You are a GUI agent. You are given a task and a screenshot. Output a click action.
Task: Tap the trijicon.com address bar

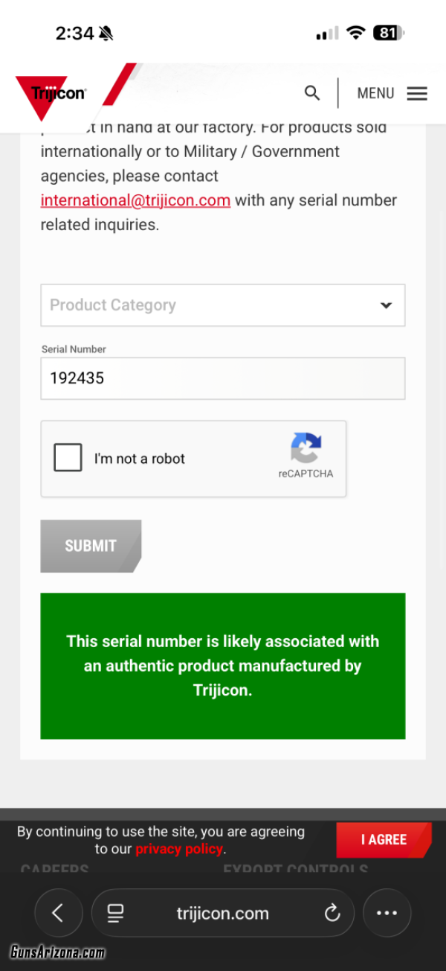pyautogui.click(x=223, y=913)
